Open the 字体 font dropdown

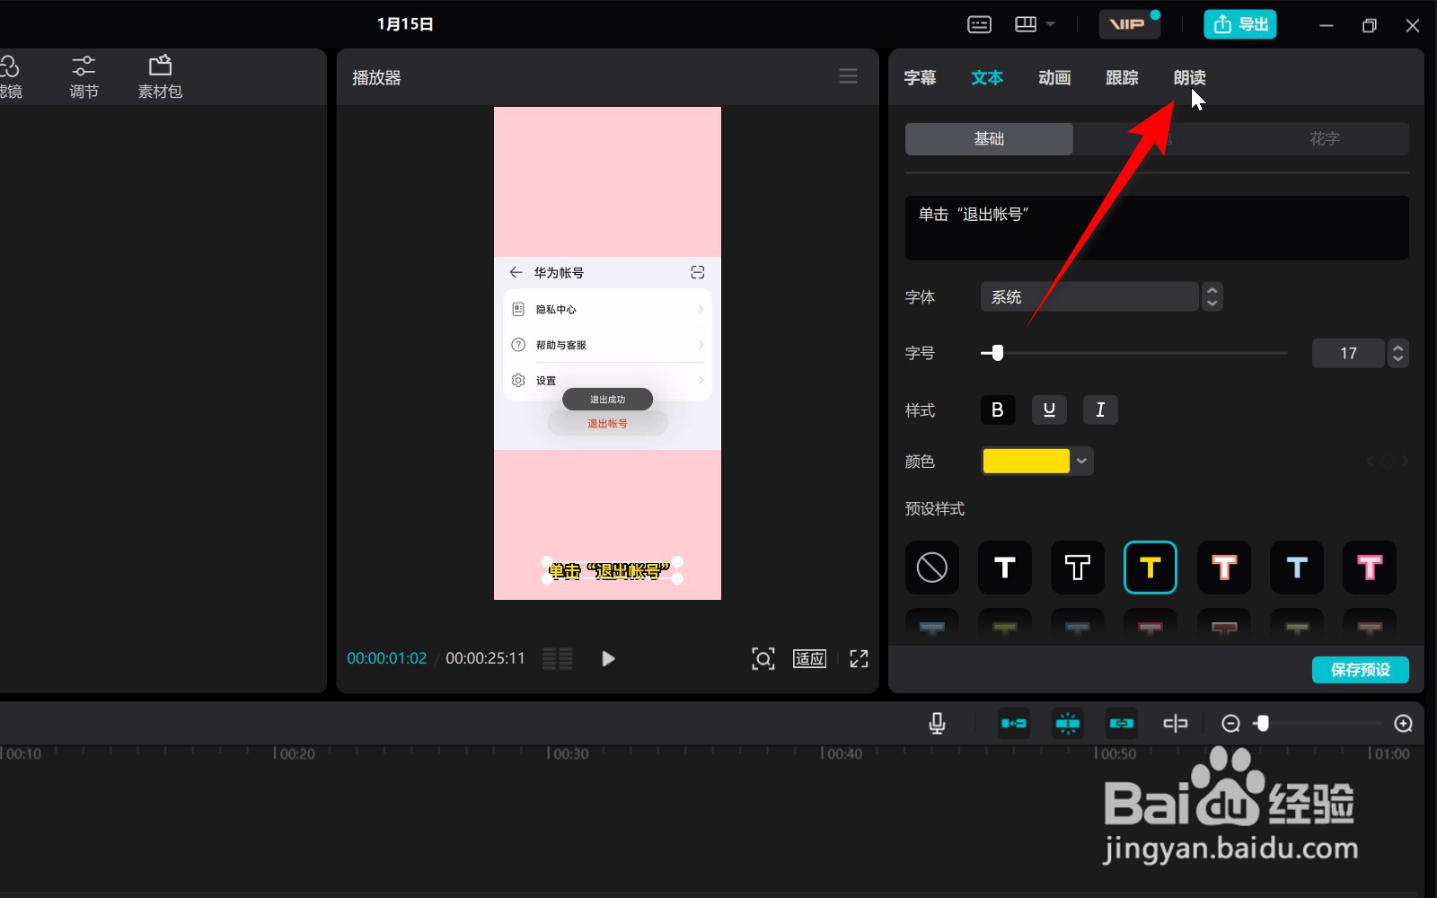coord(1089,297)
